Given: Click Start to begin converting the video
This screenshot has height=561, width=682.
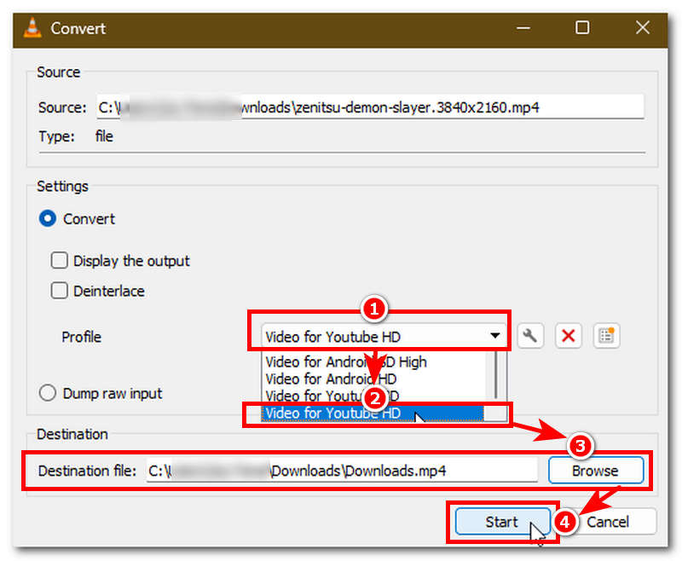Looking at the screenshot, I should coord(501,522).
